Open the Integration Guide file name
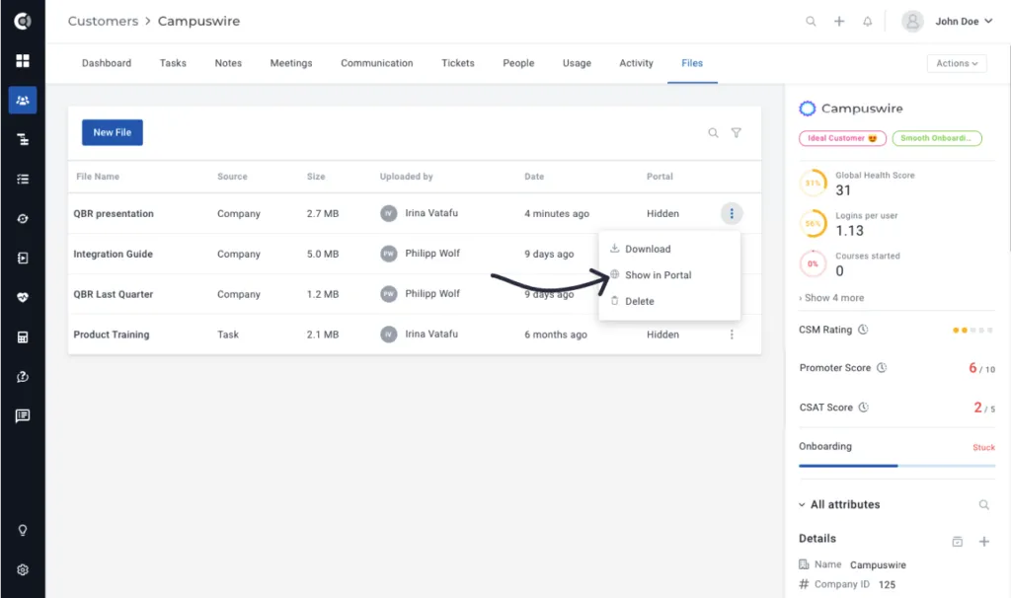Screen dimensions: 1011x598 113,254
